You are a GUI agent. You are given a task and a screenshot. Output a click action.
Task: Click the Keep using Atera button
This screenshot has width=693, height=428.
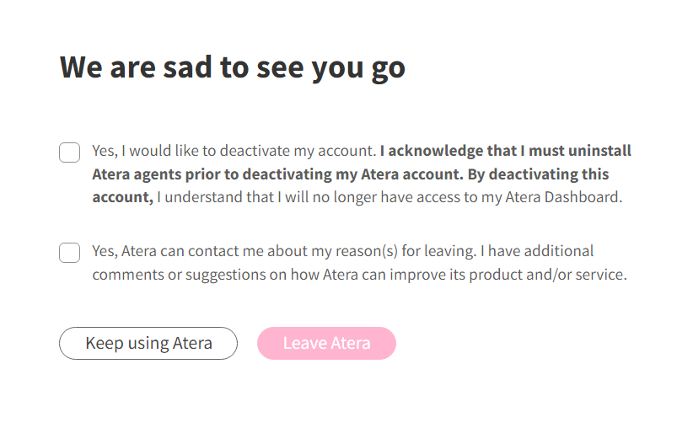[x=148, y=343]
